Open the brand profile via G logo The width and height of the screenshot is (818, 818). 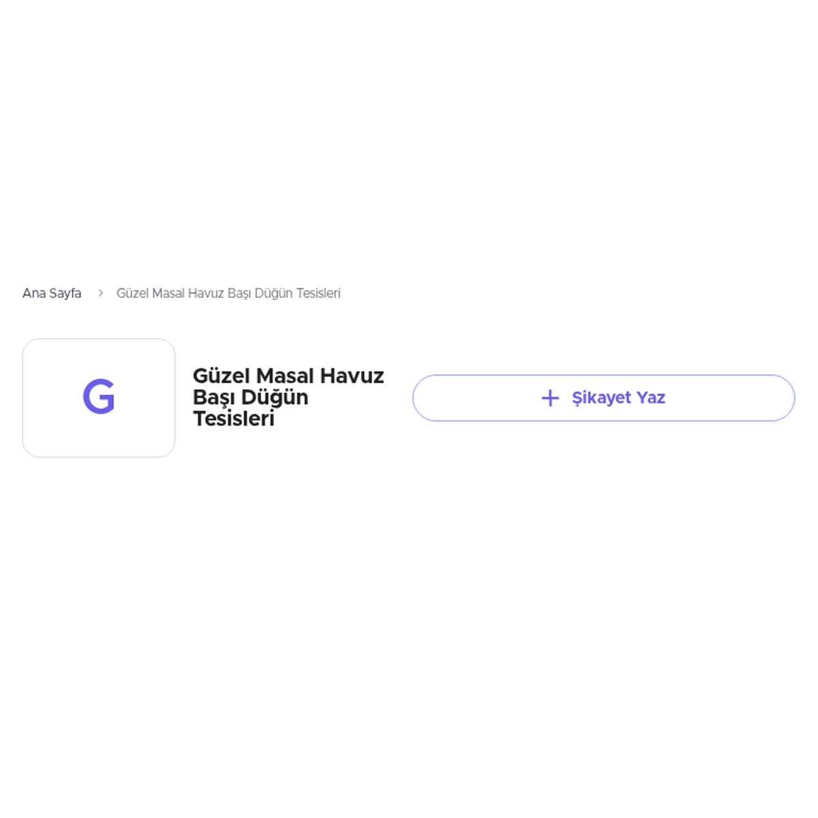pos(99,398)
